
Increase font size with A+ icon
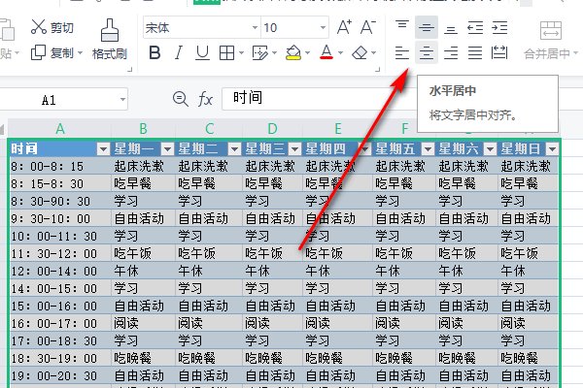click(x=344, y=27)
